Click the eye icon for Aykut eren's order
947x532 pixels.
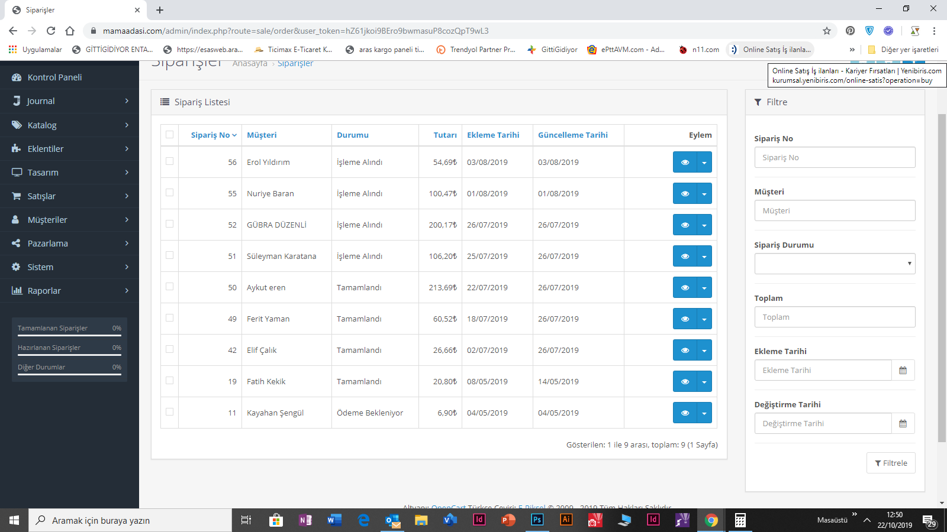[x=685, y=287]
